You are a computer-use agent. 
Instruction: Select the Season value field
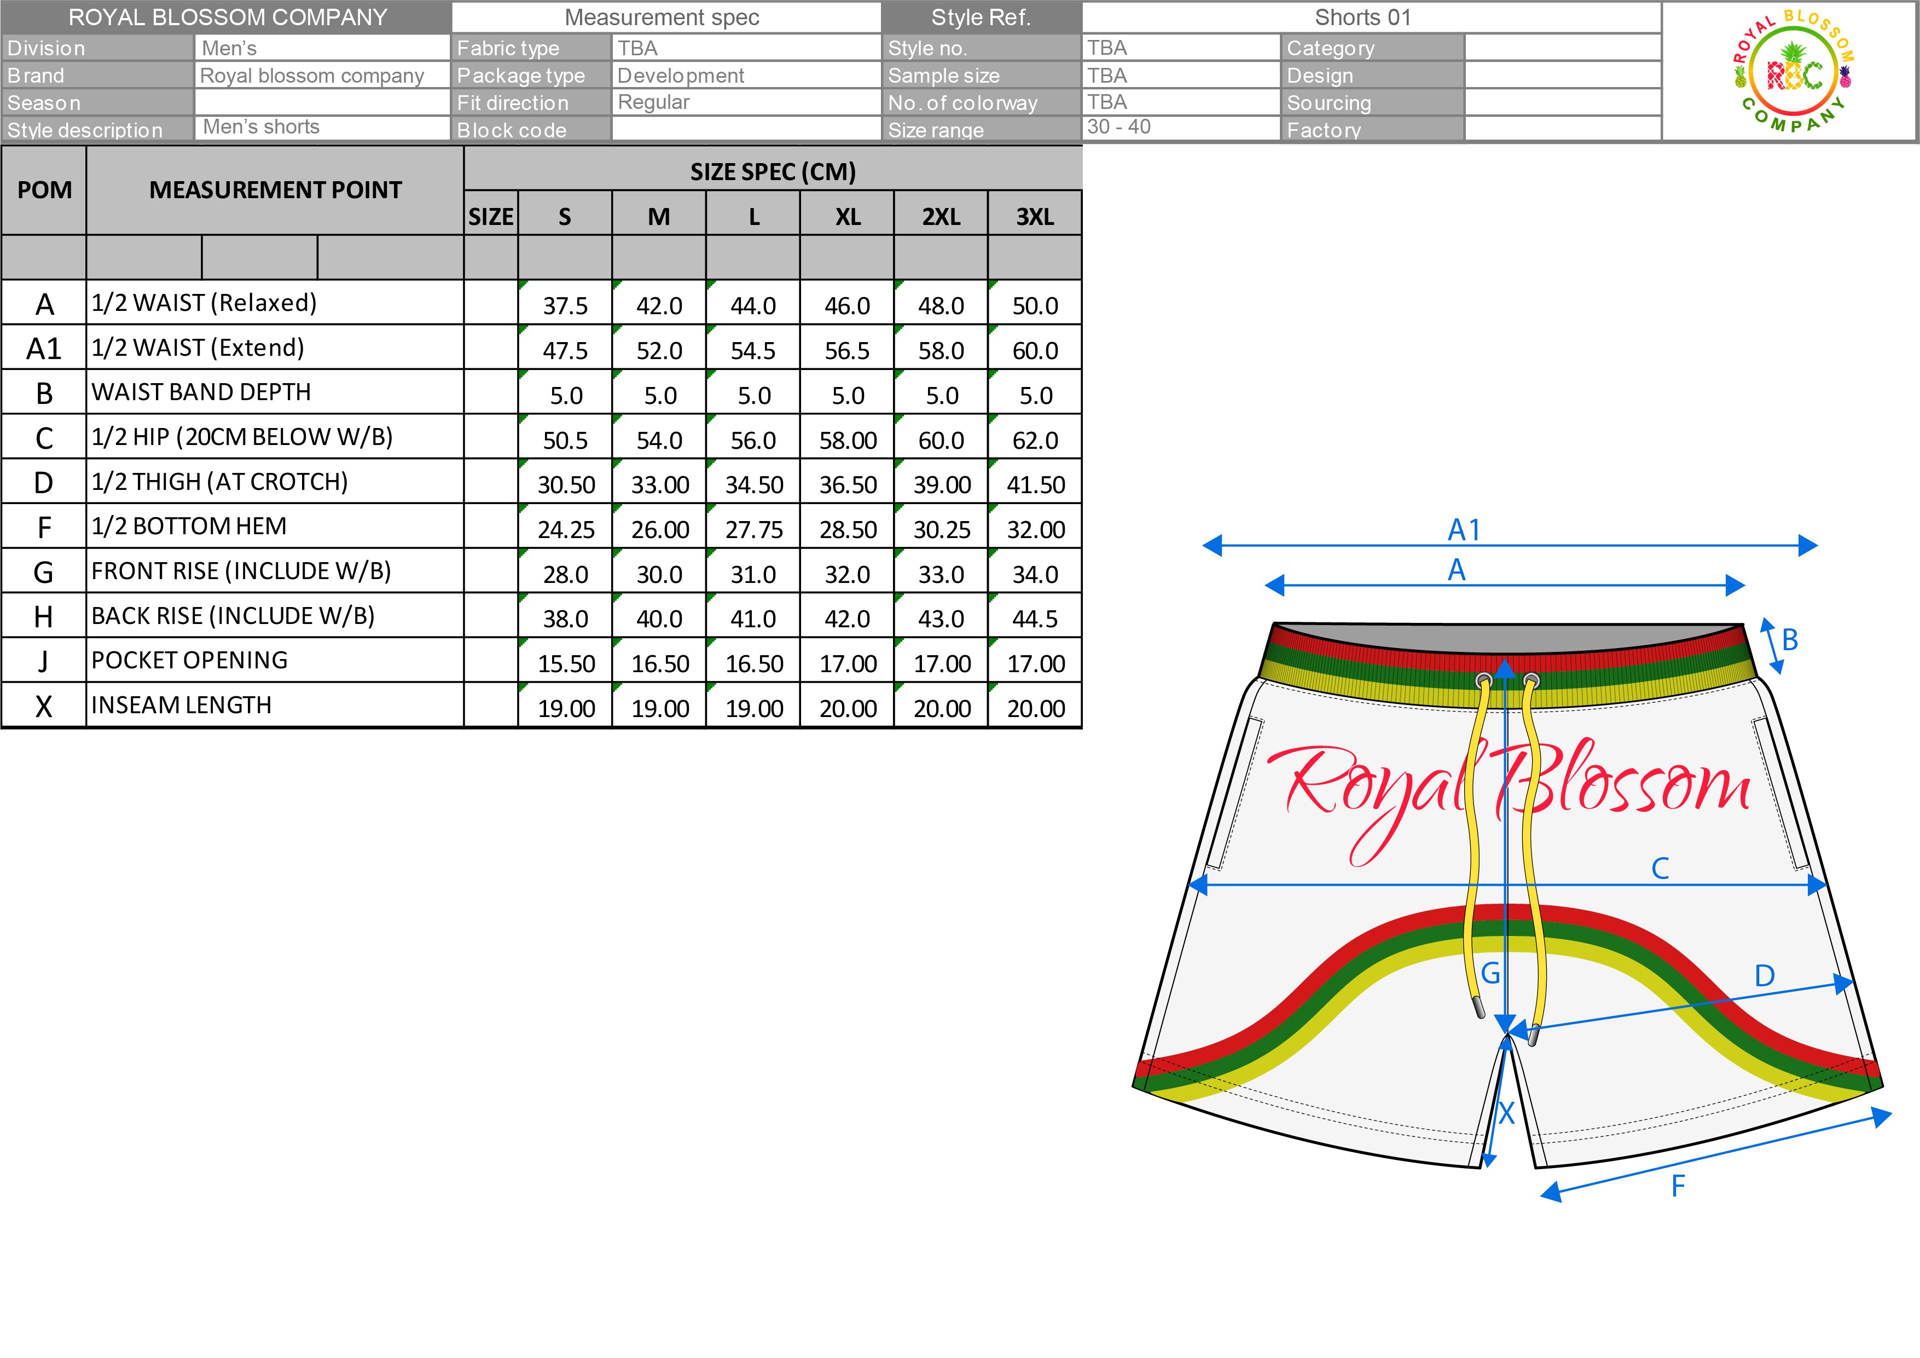point(322,103)
